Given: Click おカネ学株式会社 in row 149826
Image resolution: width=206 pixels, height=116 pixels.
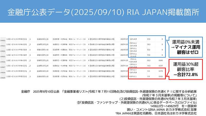Looking at the screenshot, I should tap(21, 60).
